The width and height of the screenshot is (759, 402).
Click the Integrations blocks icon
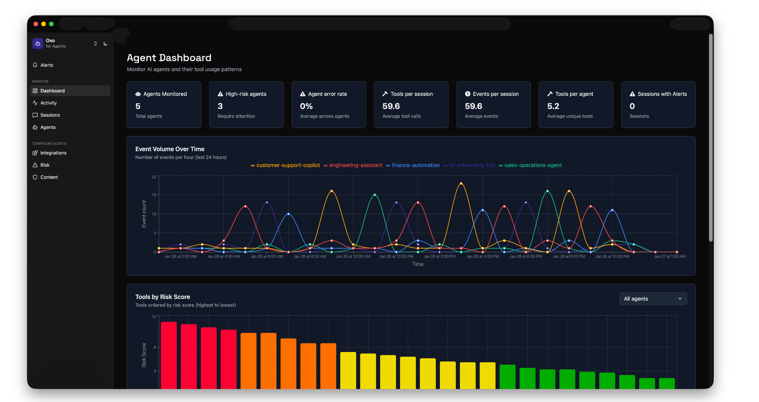(35, 153)
